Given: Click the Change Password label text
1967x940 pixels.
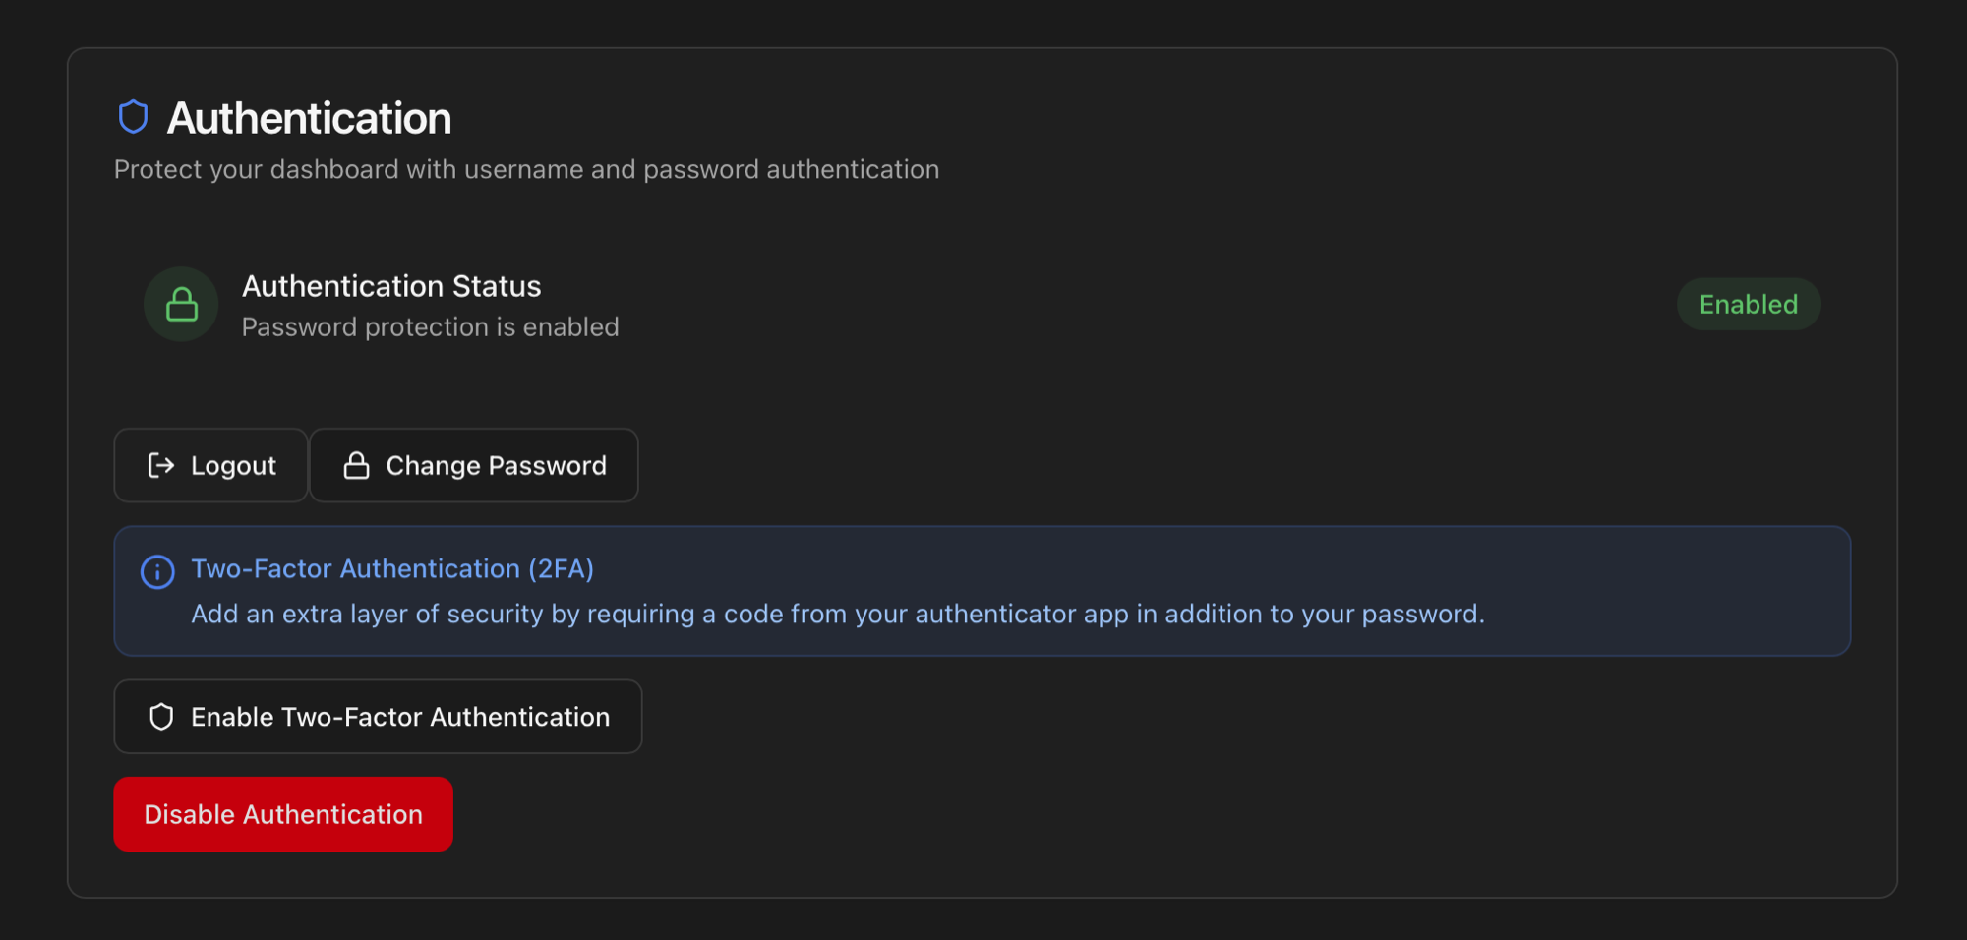Looking at the screenshot, I should tap(496, 466).
